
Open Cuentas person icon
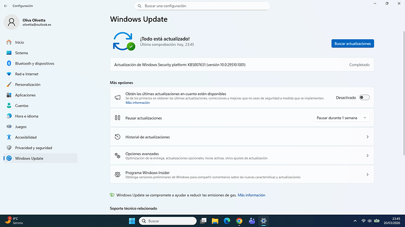pos(9,106)
